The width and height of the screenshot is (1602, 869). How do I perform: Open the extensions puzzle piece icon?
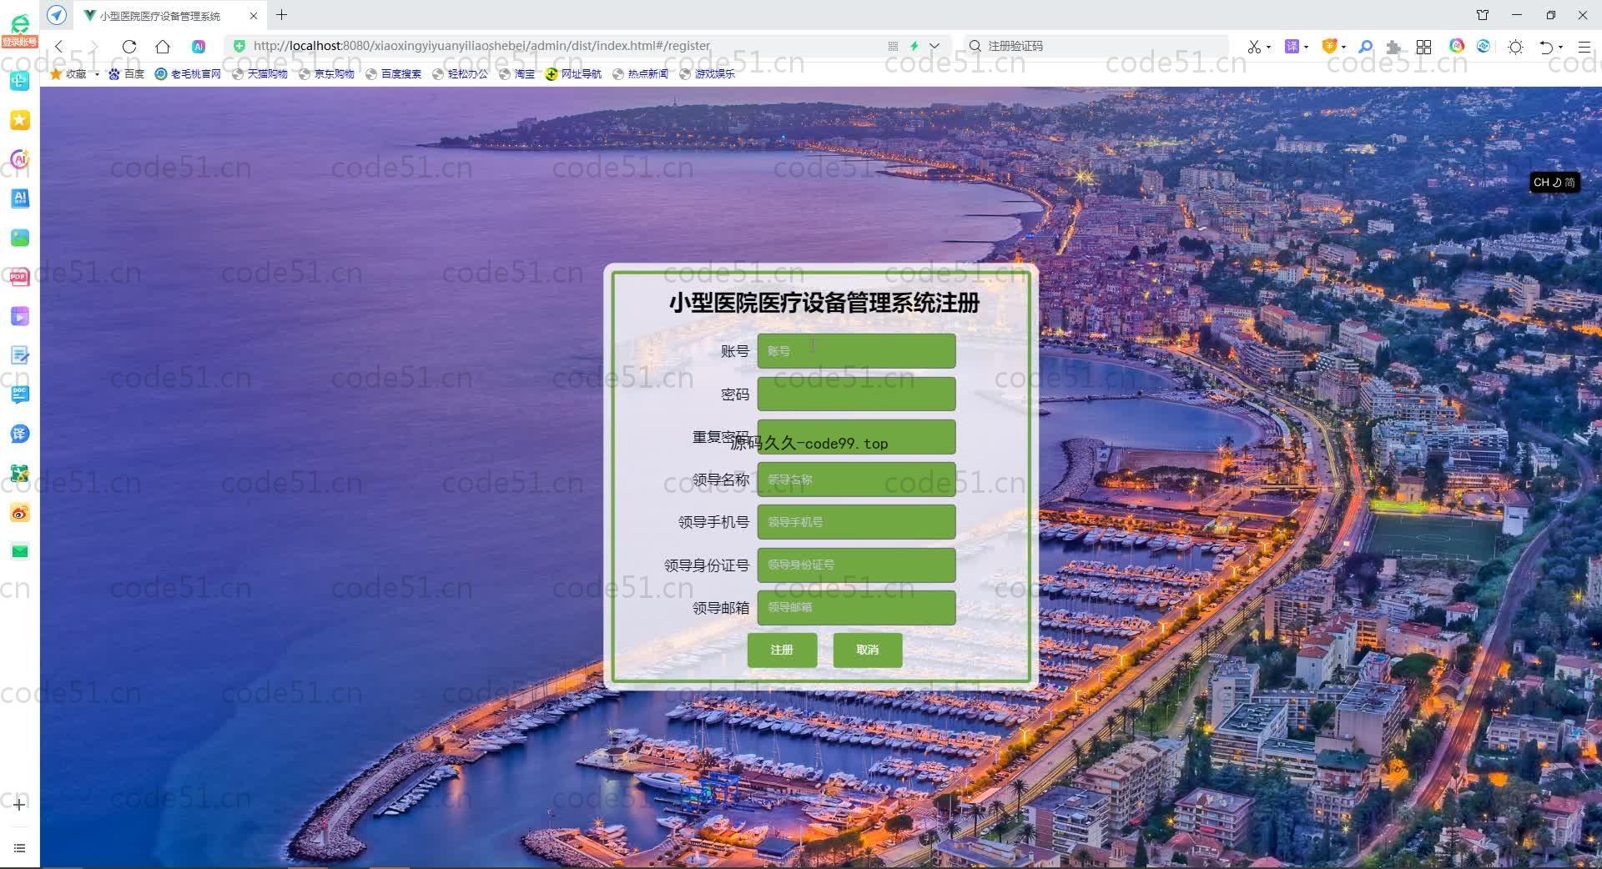click(1393, 48)
